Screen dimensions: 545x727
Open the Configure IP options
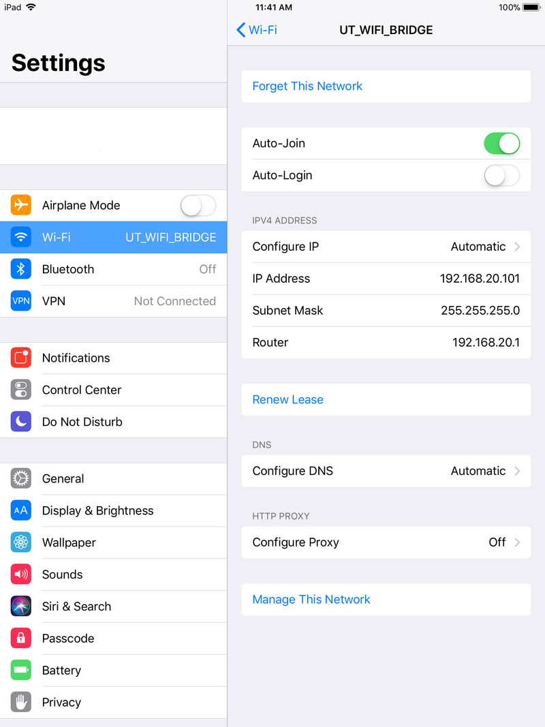pos(386,247)
